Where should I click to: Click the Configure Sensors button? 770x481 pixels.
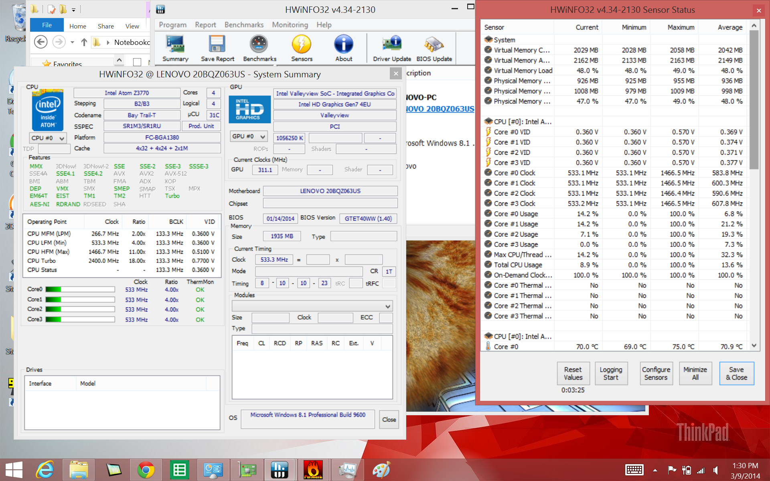656,374
